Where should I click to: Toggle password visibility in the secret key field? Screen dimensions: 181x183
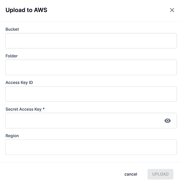point(167,121)
